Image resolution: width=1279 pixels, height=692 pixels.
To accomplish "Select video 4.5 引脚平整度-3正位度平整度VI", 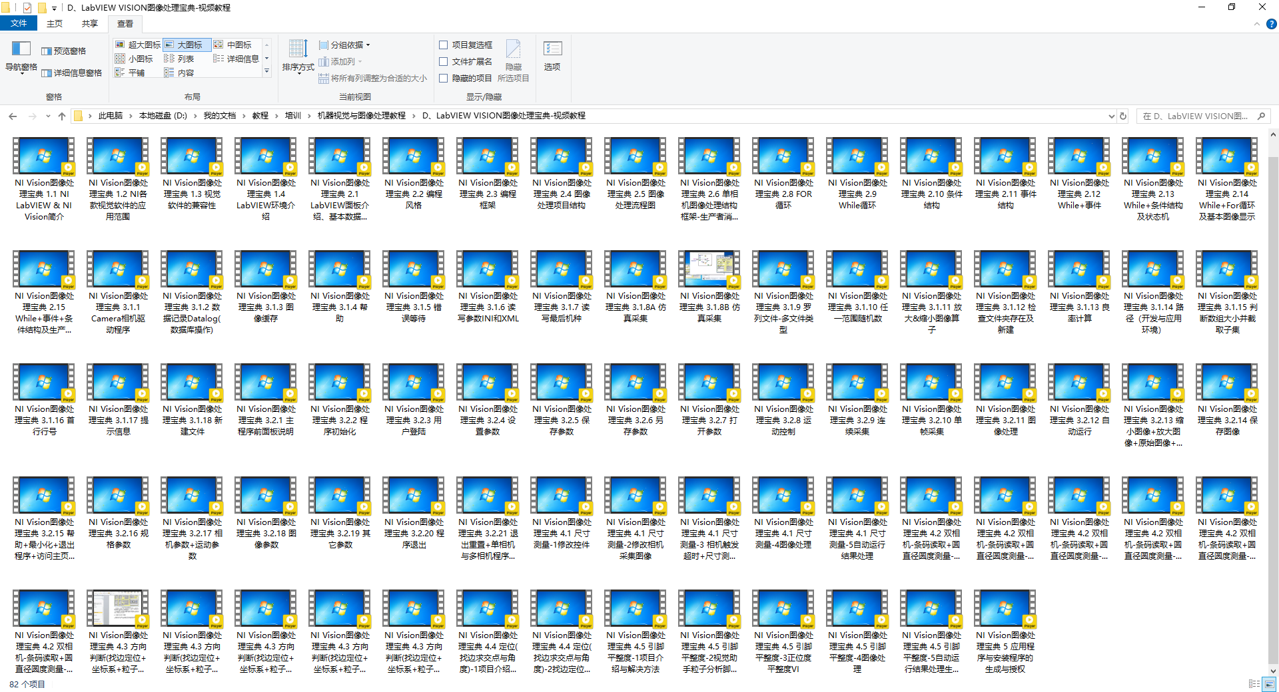I will pyautogui.click(x=783, y=632).
